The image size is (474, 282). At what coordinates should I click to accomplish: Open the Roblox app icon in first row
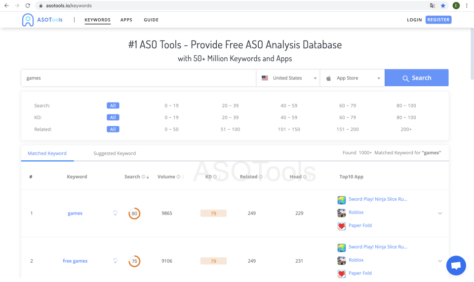tap(342, 213)
